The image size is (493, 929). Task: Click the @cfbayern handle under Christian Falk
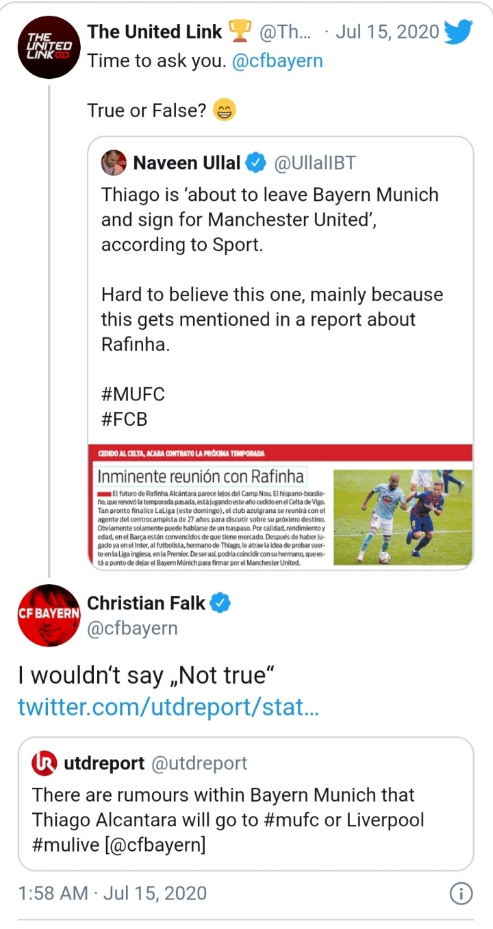tap(132, 628)
